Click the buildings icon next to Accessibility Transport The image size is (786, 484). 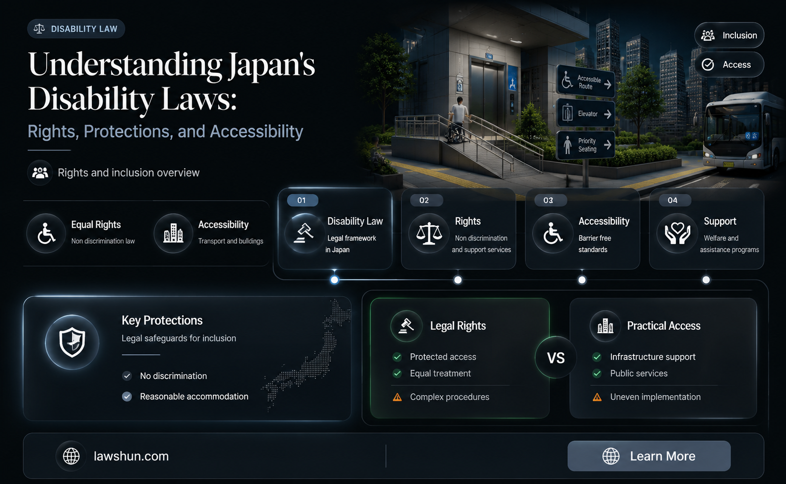(x=173, y=233)
